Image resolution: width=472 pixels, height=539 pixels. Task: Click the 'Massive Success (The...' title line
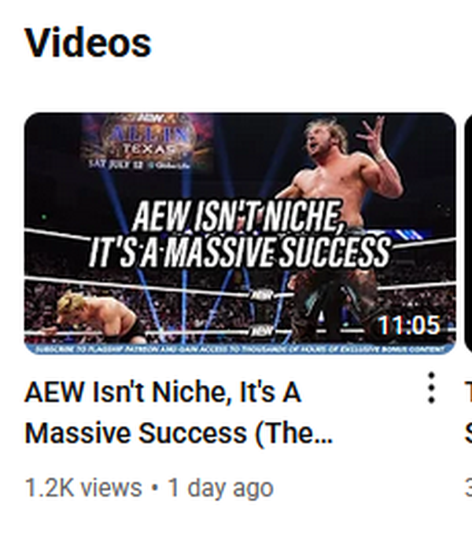point(179,433)
